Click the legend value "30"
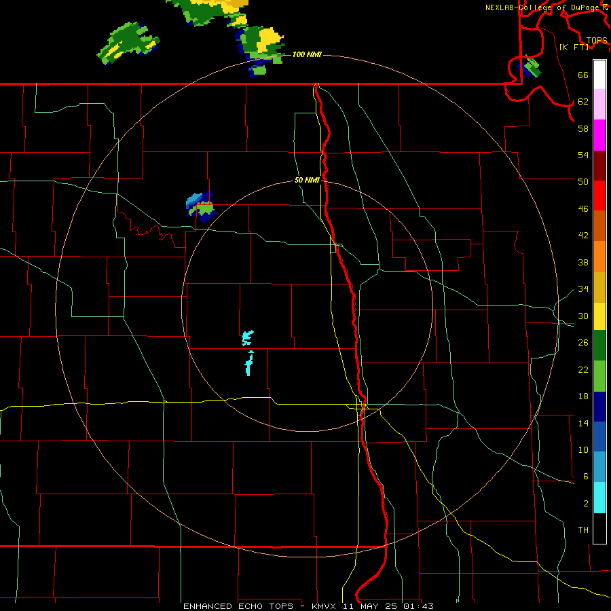This screenshot has height=611, width=611. tap(583, 316)
